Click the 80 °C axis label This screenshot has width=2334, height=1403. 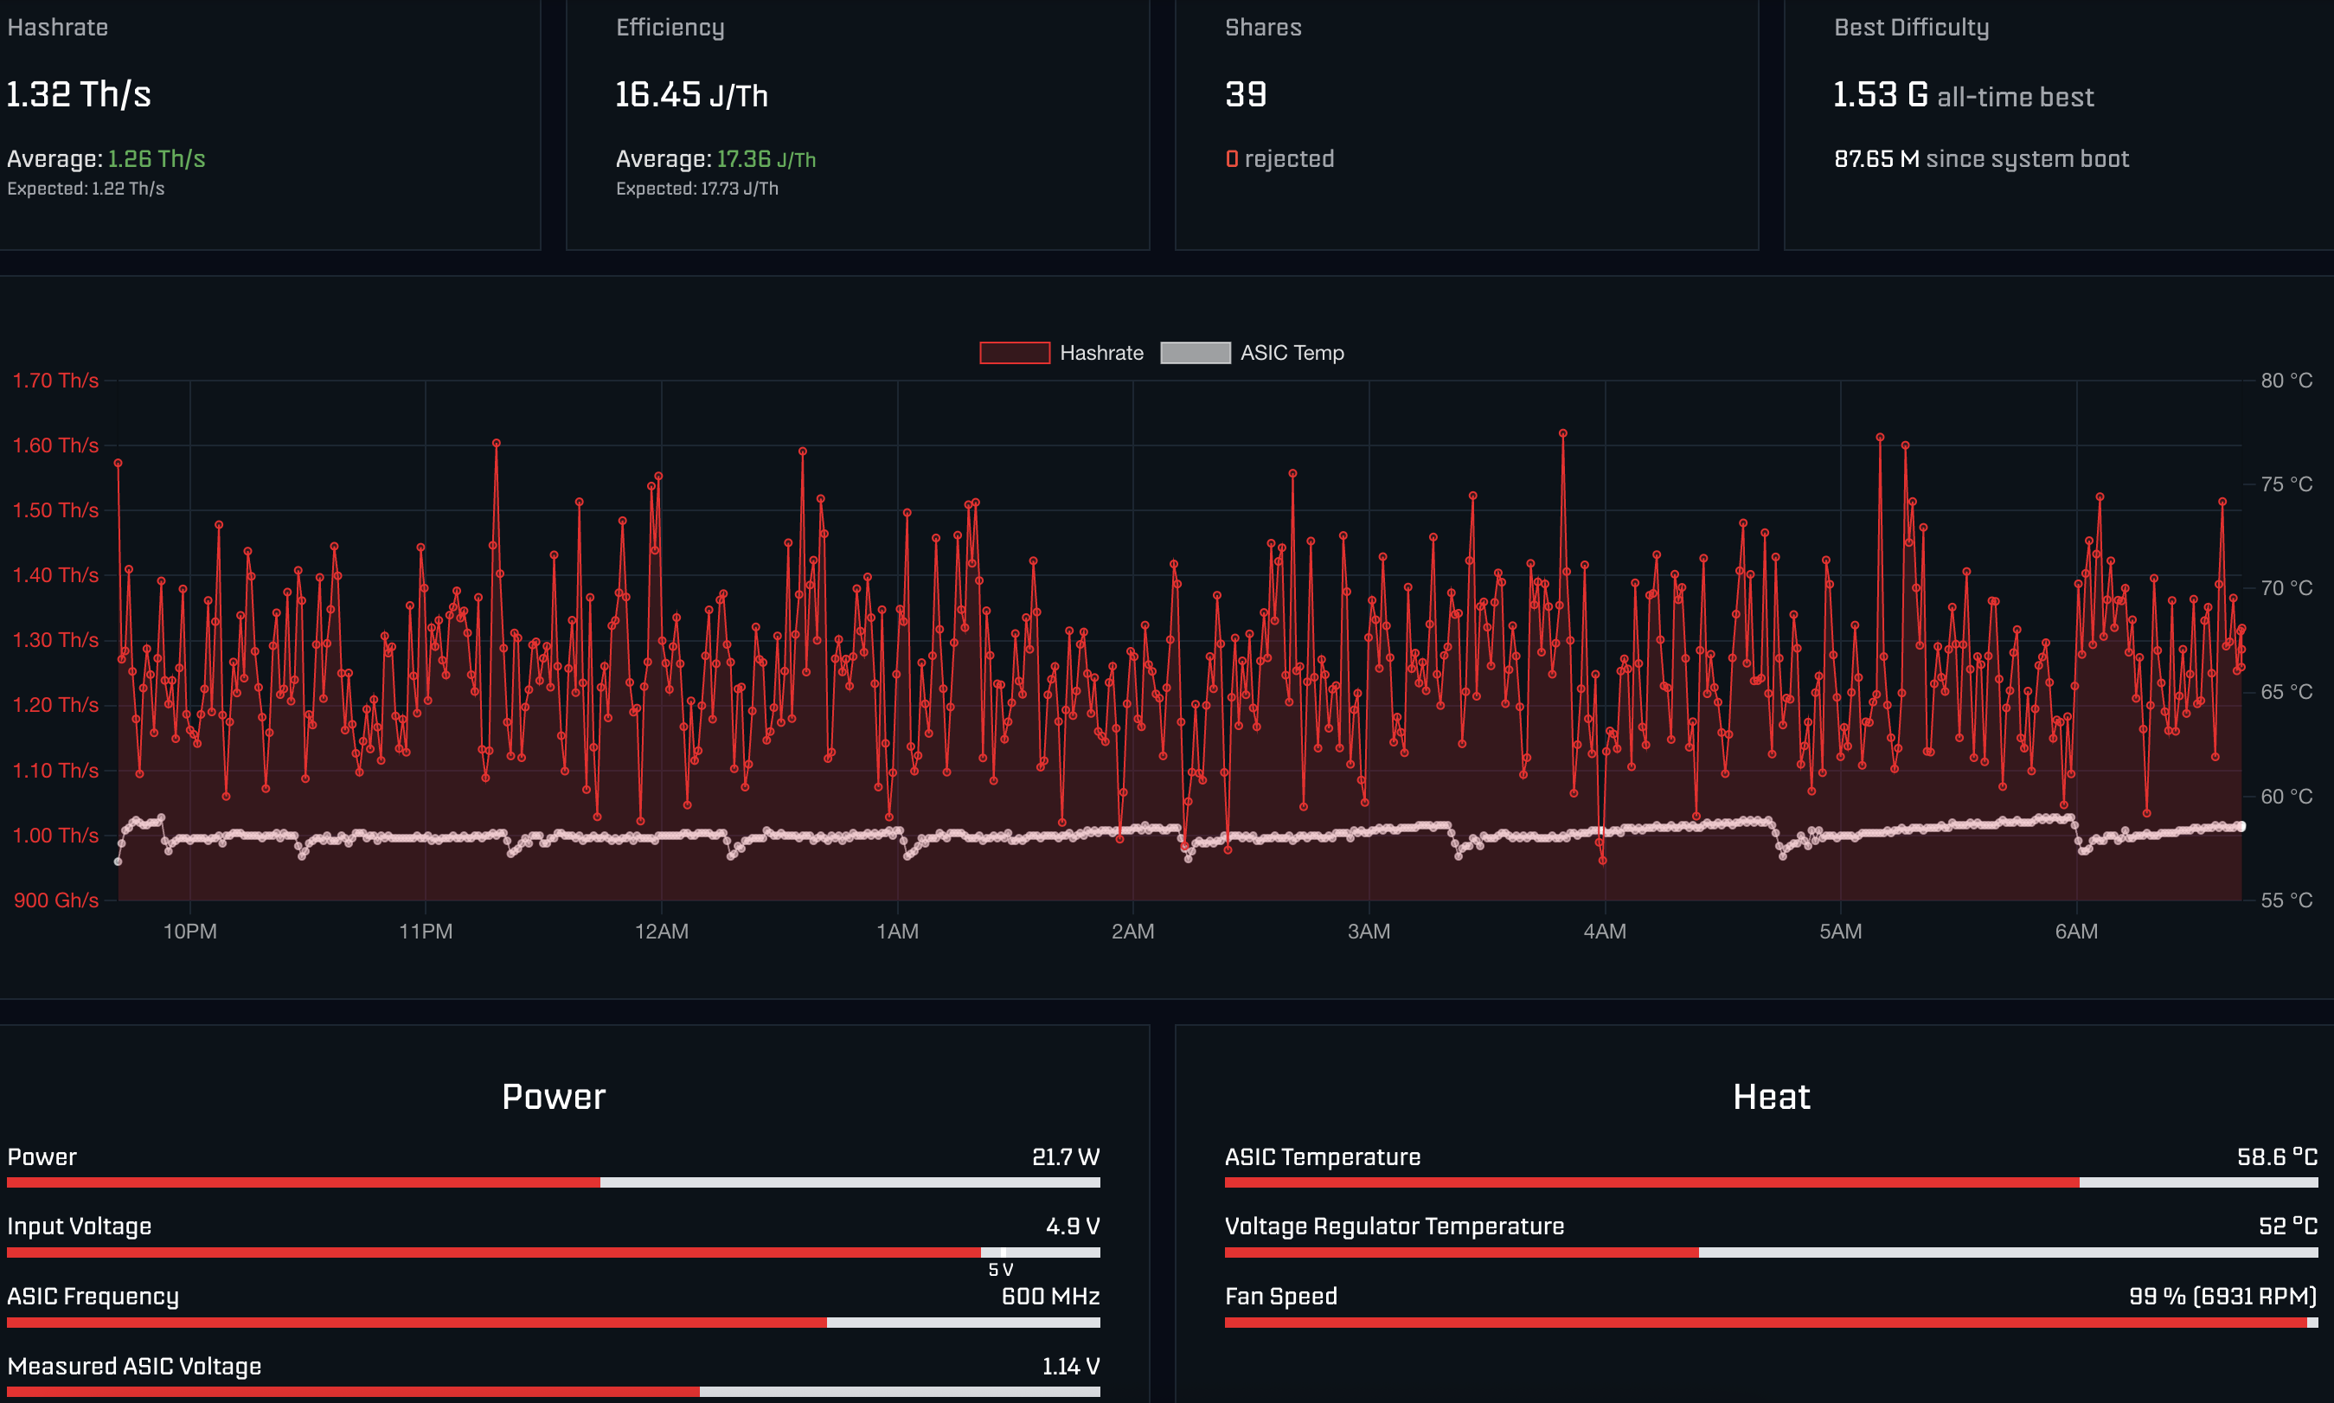pos(2286,380)
